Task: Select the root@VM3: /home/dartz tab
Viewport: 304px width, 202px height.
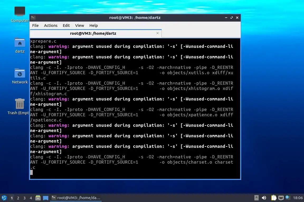Action: point(96,33)
